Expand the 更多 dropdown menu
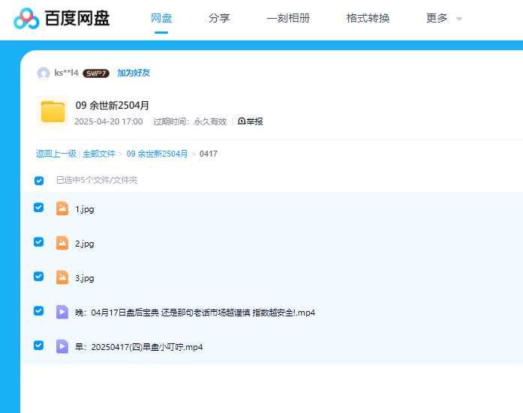 (x=443, y=19)
